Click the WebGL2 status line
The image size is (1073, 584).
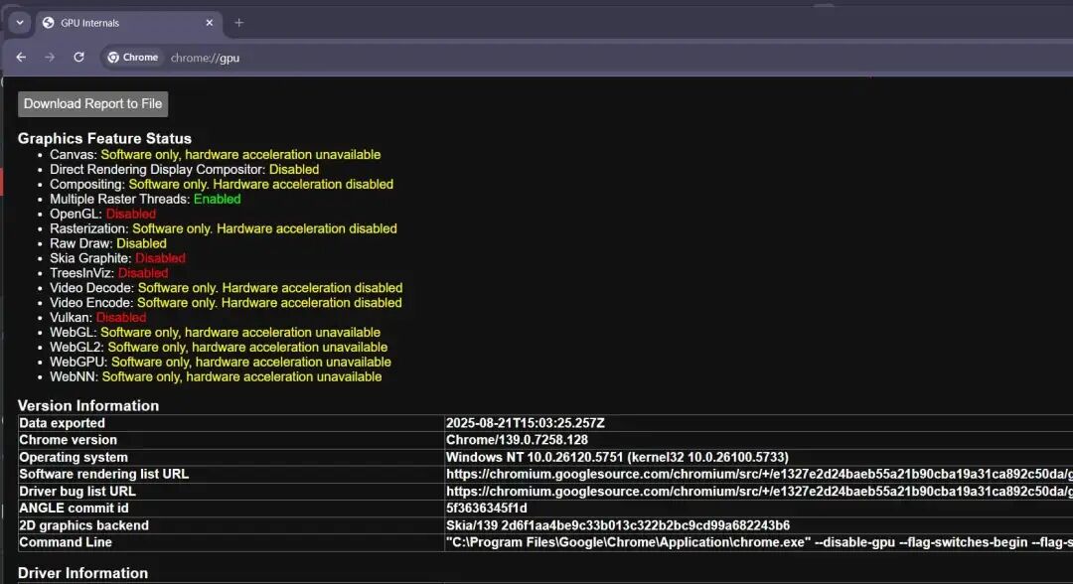click(219, 348)
